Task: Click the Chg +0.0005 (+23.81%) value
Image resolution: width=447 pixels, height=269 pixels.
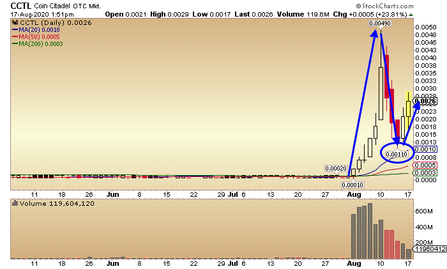Action: pos(370,14)
